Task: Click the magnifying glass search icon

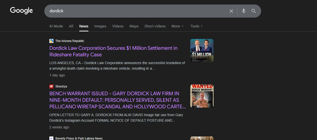Action: (x=254, y=11)
